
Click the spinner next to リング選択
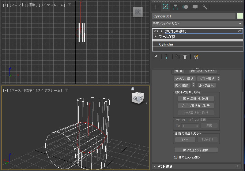tap(194, 85)
